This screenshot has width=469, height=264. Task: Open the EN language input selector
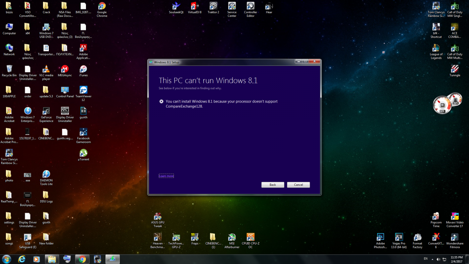(425, 259)
